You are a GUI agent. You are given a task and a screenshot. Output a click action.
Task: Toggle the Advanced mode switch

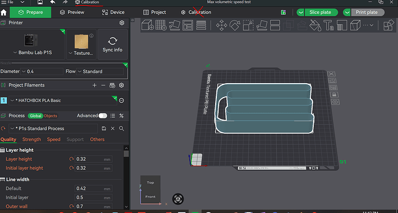(x=103, y=116)
